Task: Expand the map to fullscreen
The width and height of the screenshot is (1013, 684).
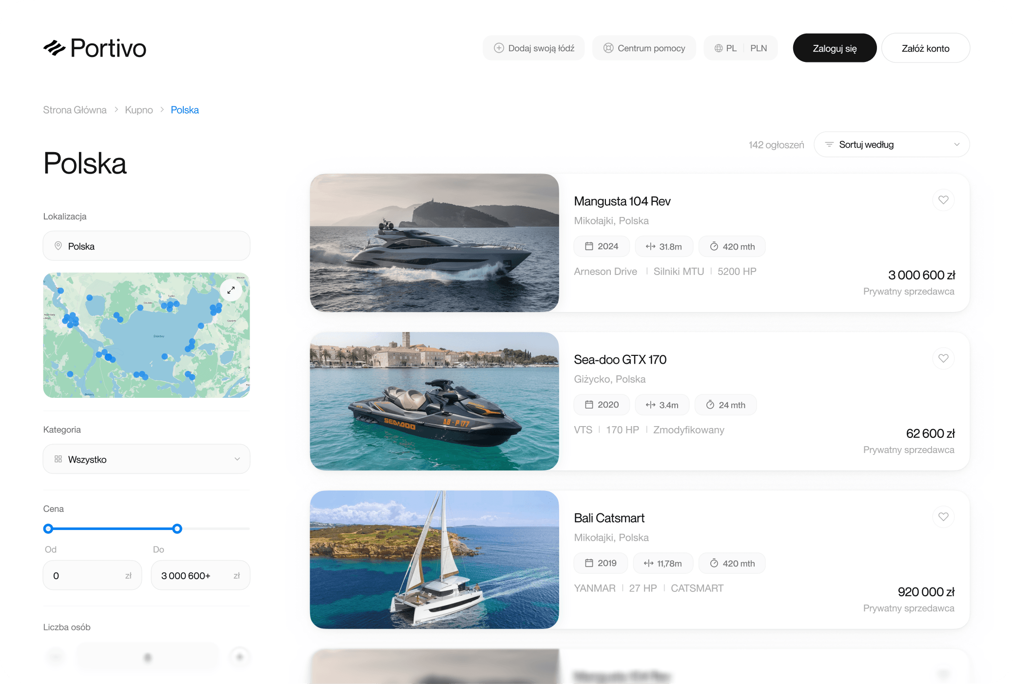Action: (x=231, y=290)
